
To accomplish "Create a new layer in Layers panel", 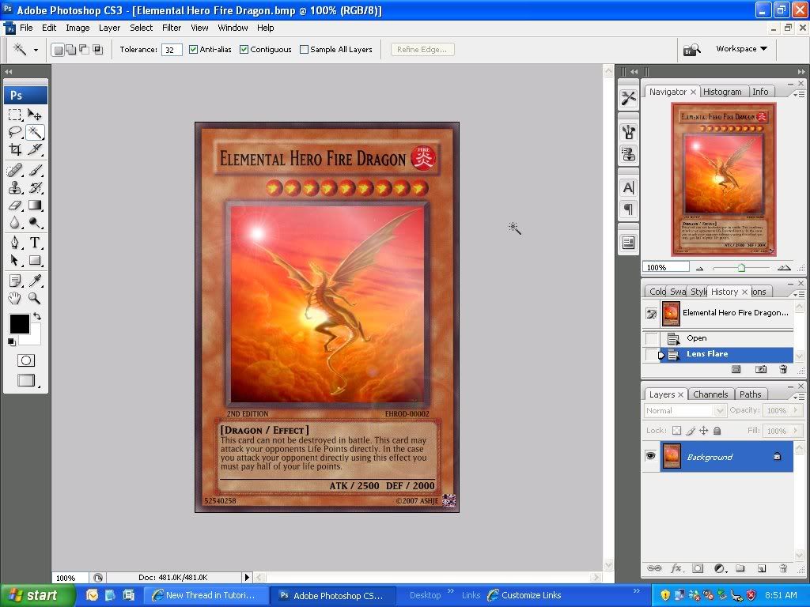I will coord(761,568).
